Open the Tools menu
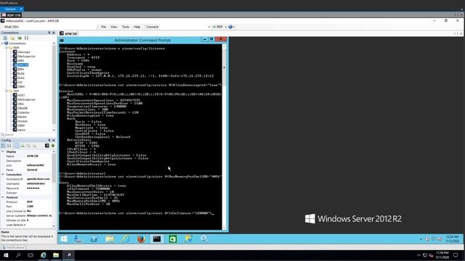Screen dimensions: 465x261 point(126,27)
